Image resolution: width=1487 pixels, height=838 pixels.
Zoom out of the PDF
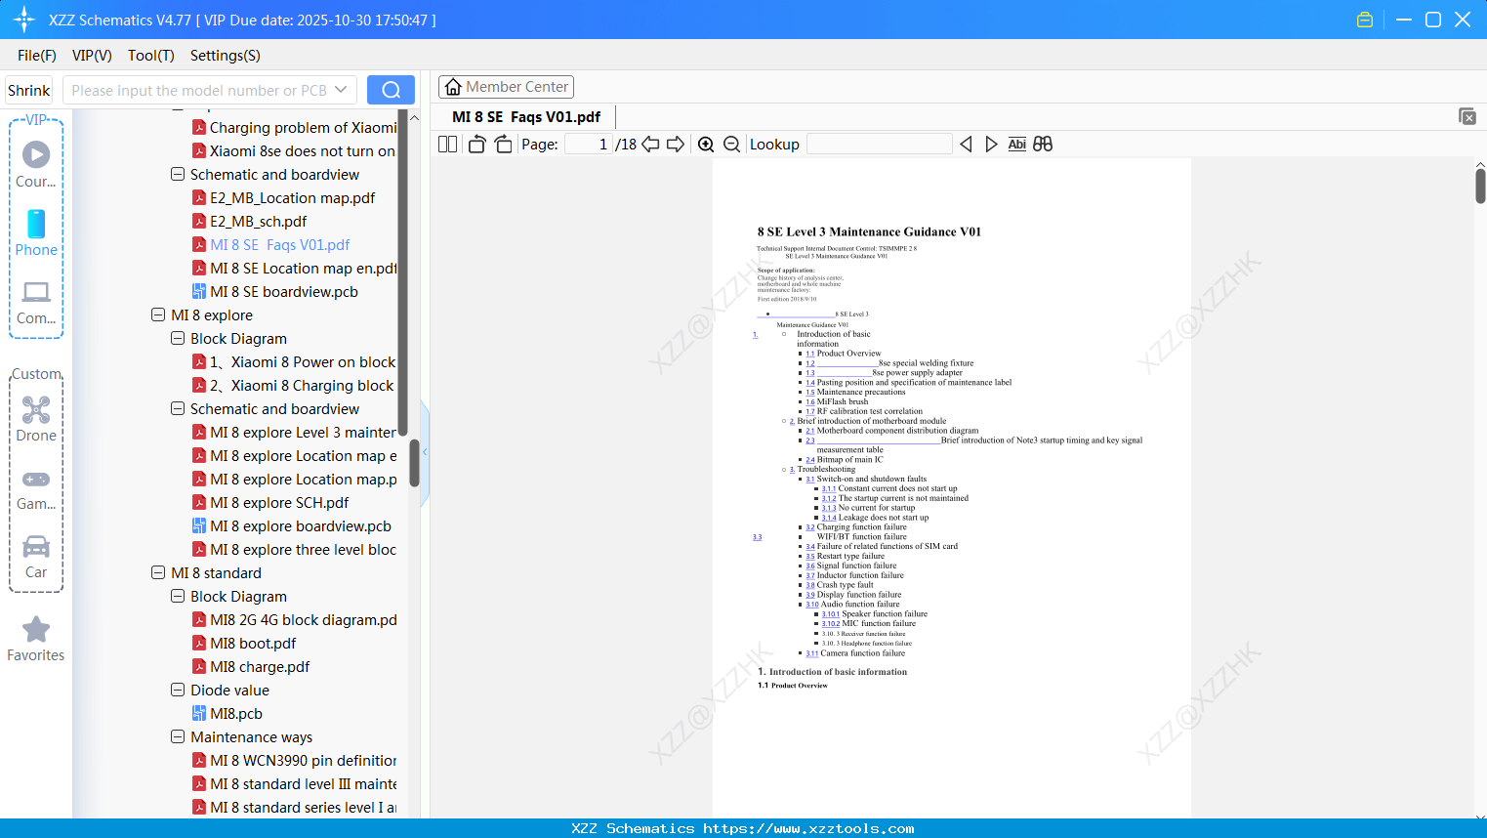click(x=732, y=145)
